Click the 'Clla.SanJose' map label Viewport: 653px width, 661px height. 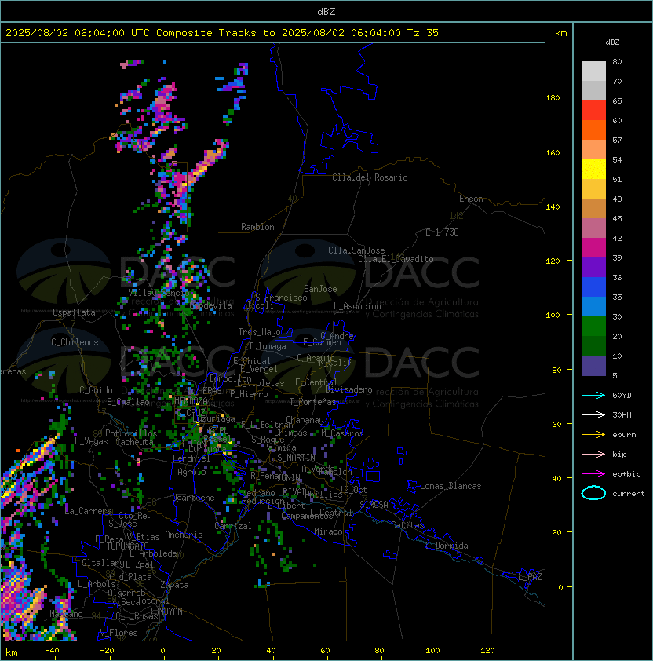coord(356,250)
